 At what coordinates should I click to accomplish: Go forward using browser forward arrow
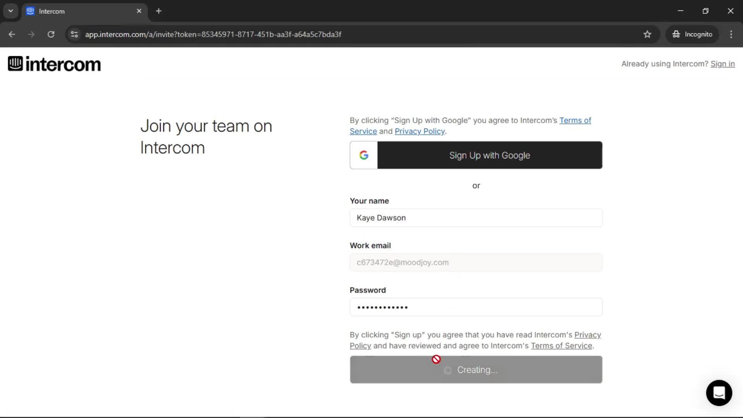coord(31,34)
